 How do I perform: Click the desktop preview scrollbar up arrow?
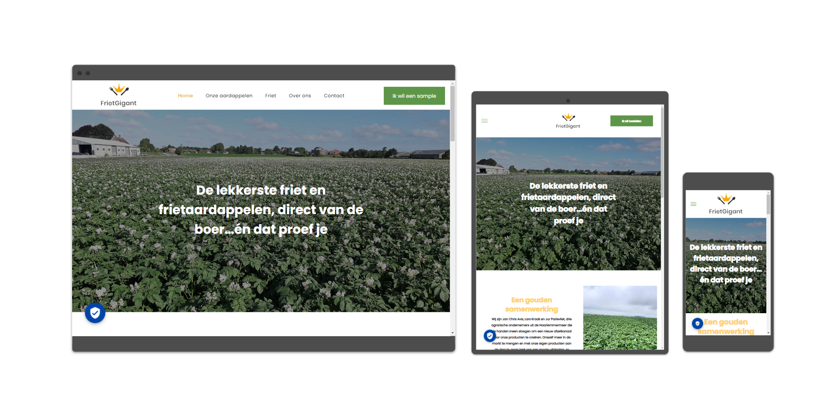click(x=452, y=83)
